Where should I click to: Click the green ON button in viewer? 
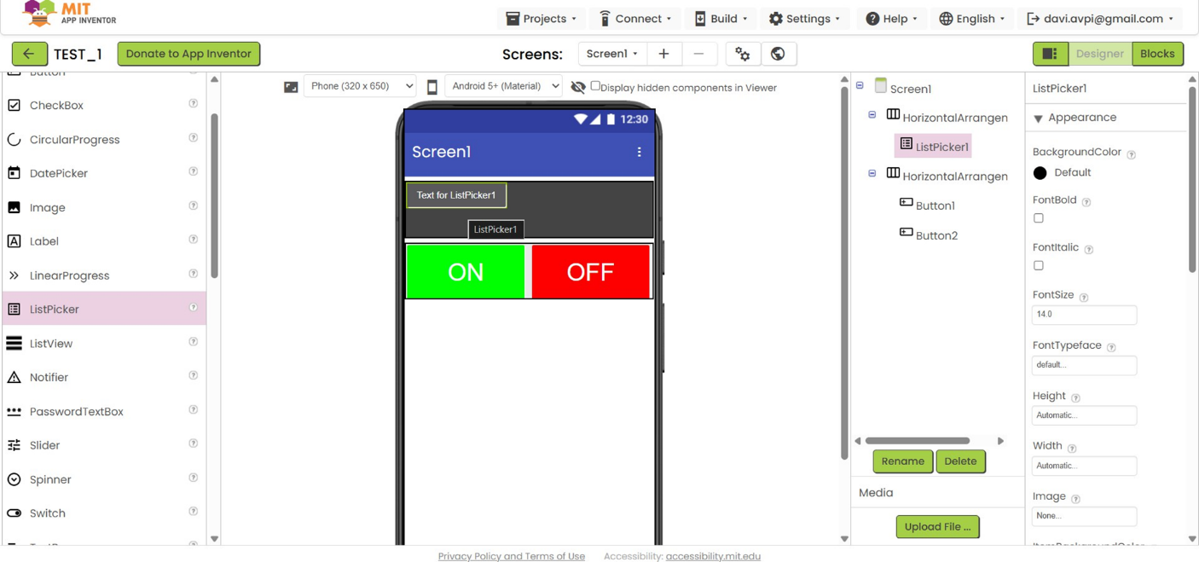466,272
